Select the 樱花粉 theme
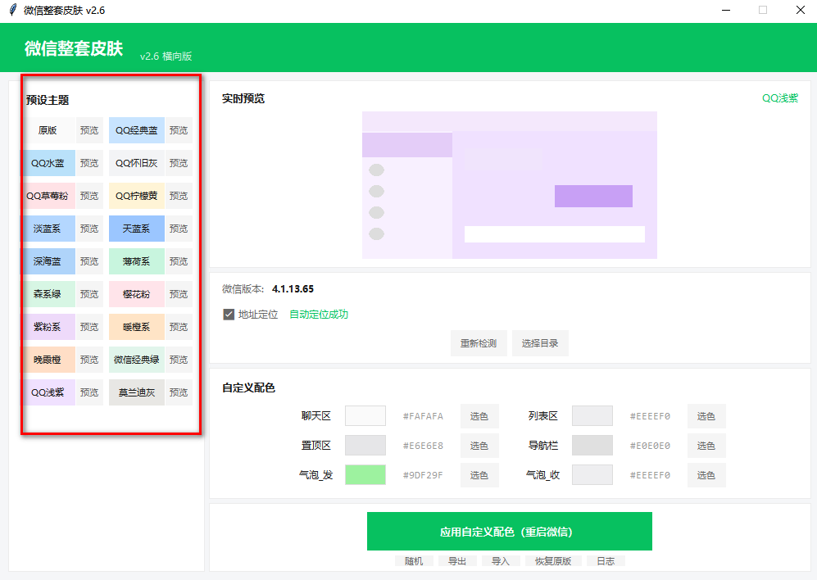The height and width of the screenshot is (580, 817). [x=137, y=294]
